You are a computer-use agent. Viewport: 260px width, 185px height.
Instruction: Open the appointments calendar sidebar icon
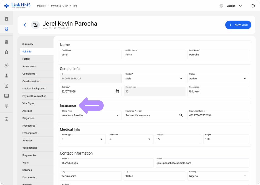point(7,19)
